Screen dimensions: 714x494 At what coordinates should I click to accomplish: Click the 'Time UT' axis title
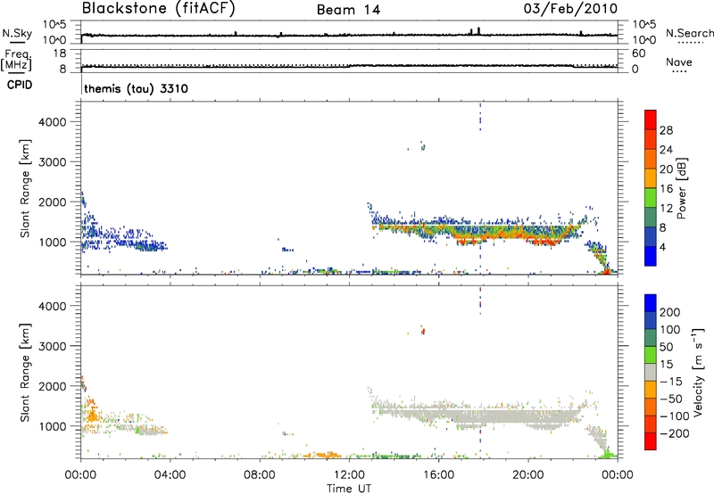[349, 488]
